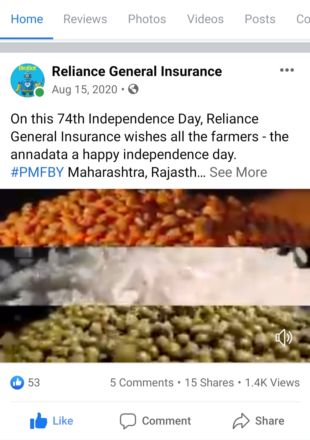
Task: Play the Independence Day grains video
Action: point(155,276)
